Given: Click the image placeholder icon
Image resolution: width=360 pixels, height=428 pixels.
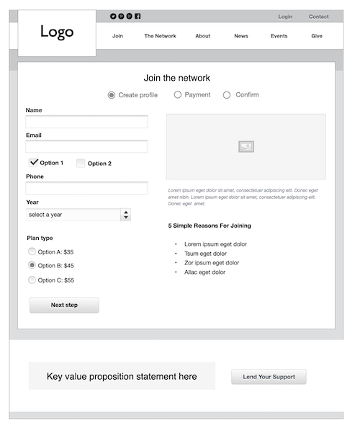Looking at the screenshot, I should [x=246, y=146].
